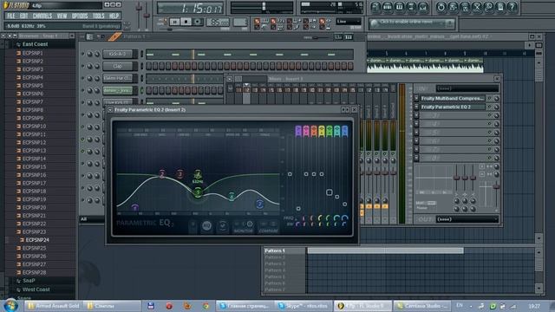Image resolution: width=555 pixels, height=312 pixels.
Task: Click the tempo display showing 85
Action: [218, 23]
